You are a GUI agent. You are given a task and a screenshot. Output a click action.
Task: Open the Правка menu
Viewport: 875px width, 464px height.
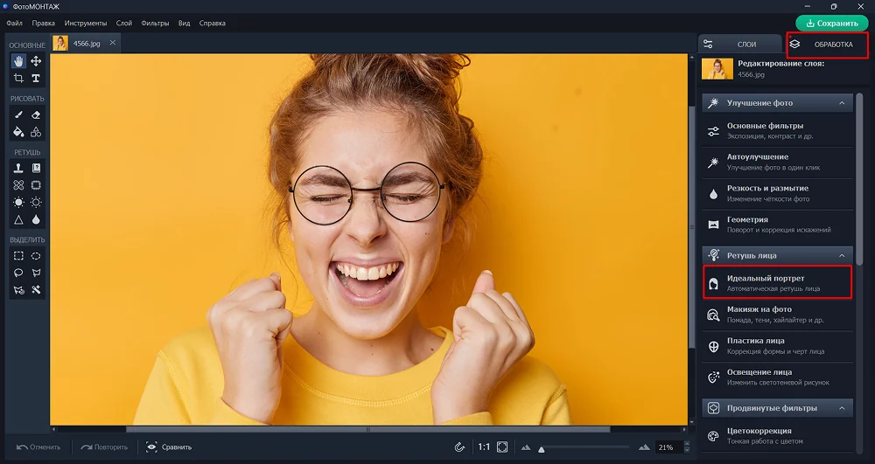(x=44, y=23)
